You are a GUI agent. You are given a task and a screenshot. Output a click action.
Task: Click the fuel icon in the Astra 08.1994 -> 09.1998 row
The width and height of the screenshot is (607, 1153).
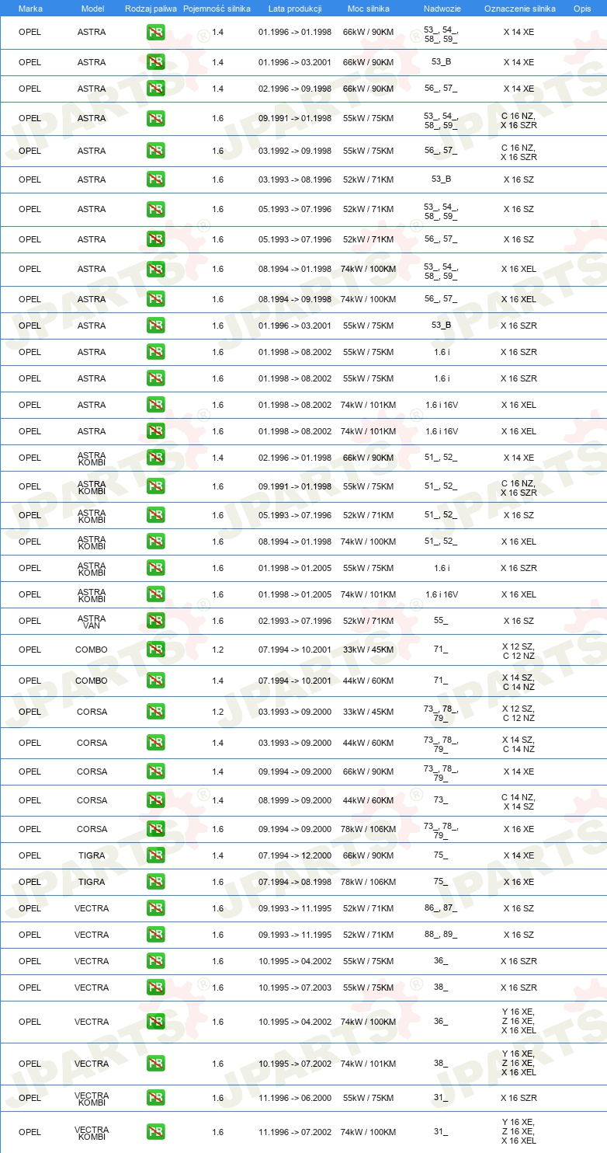tap(156, 299)
